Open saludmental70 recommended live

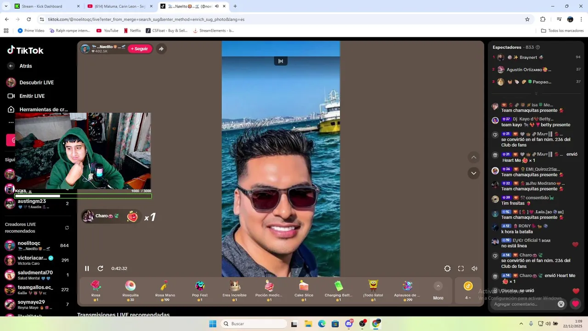coord(37,275)
